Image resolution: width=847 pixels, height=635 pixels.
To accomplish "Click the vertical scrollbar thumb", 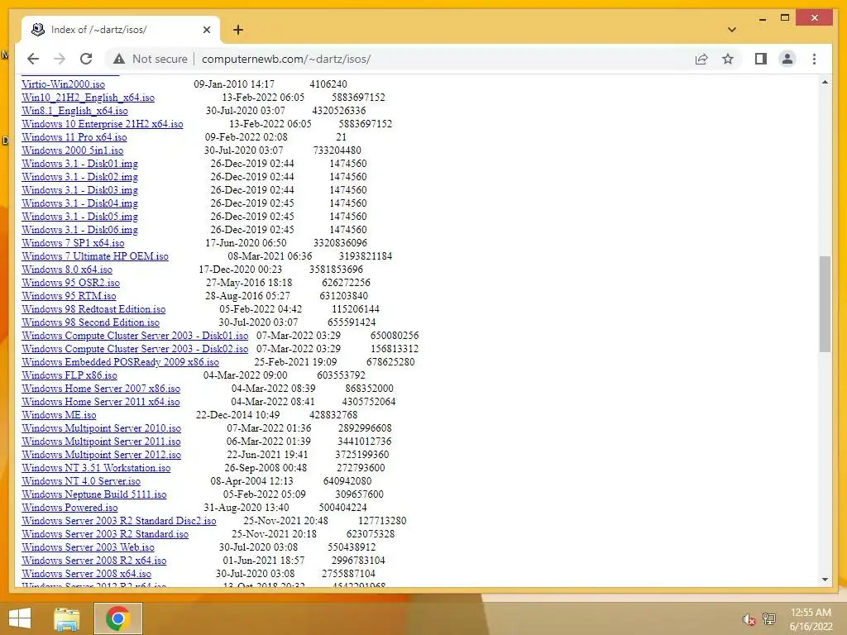I will pyautogui.click(x=825, y=304).
